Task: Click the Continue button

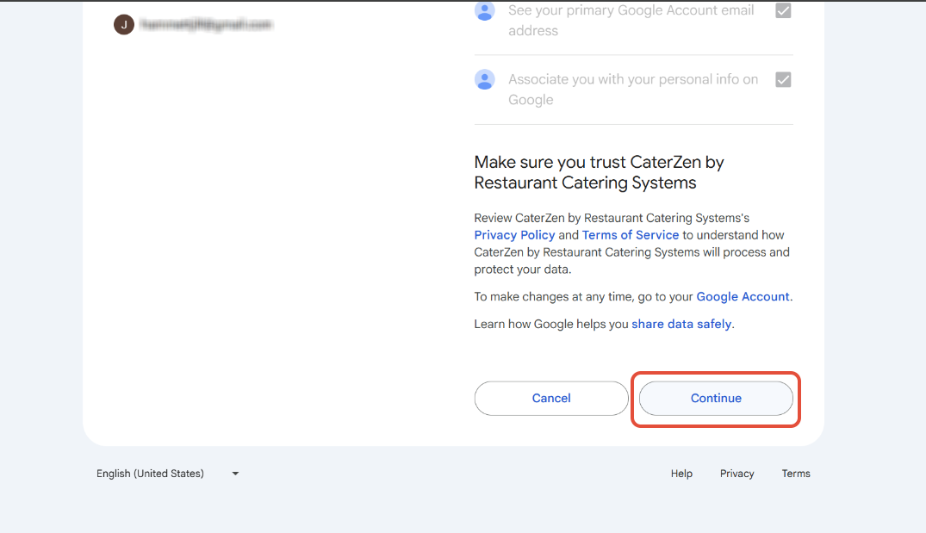Action: coord(716,399)
